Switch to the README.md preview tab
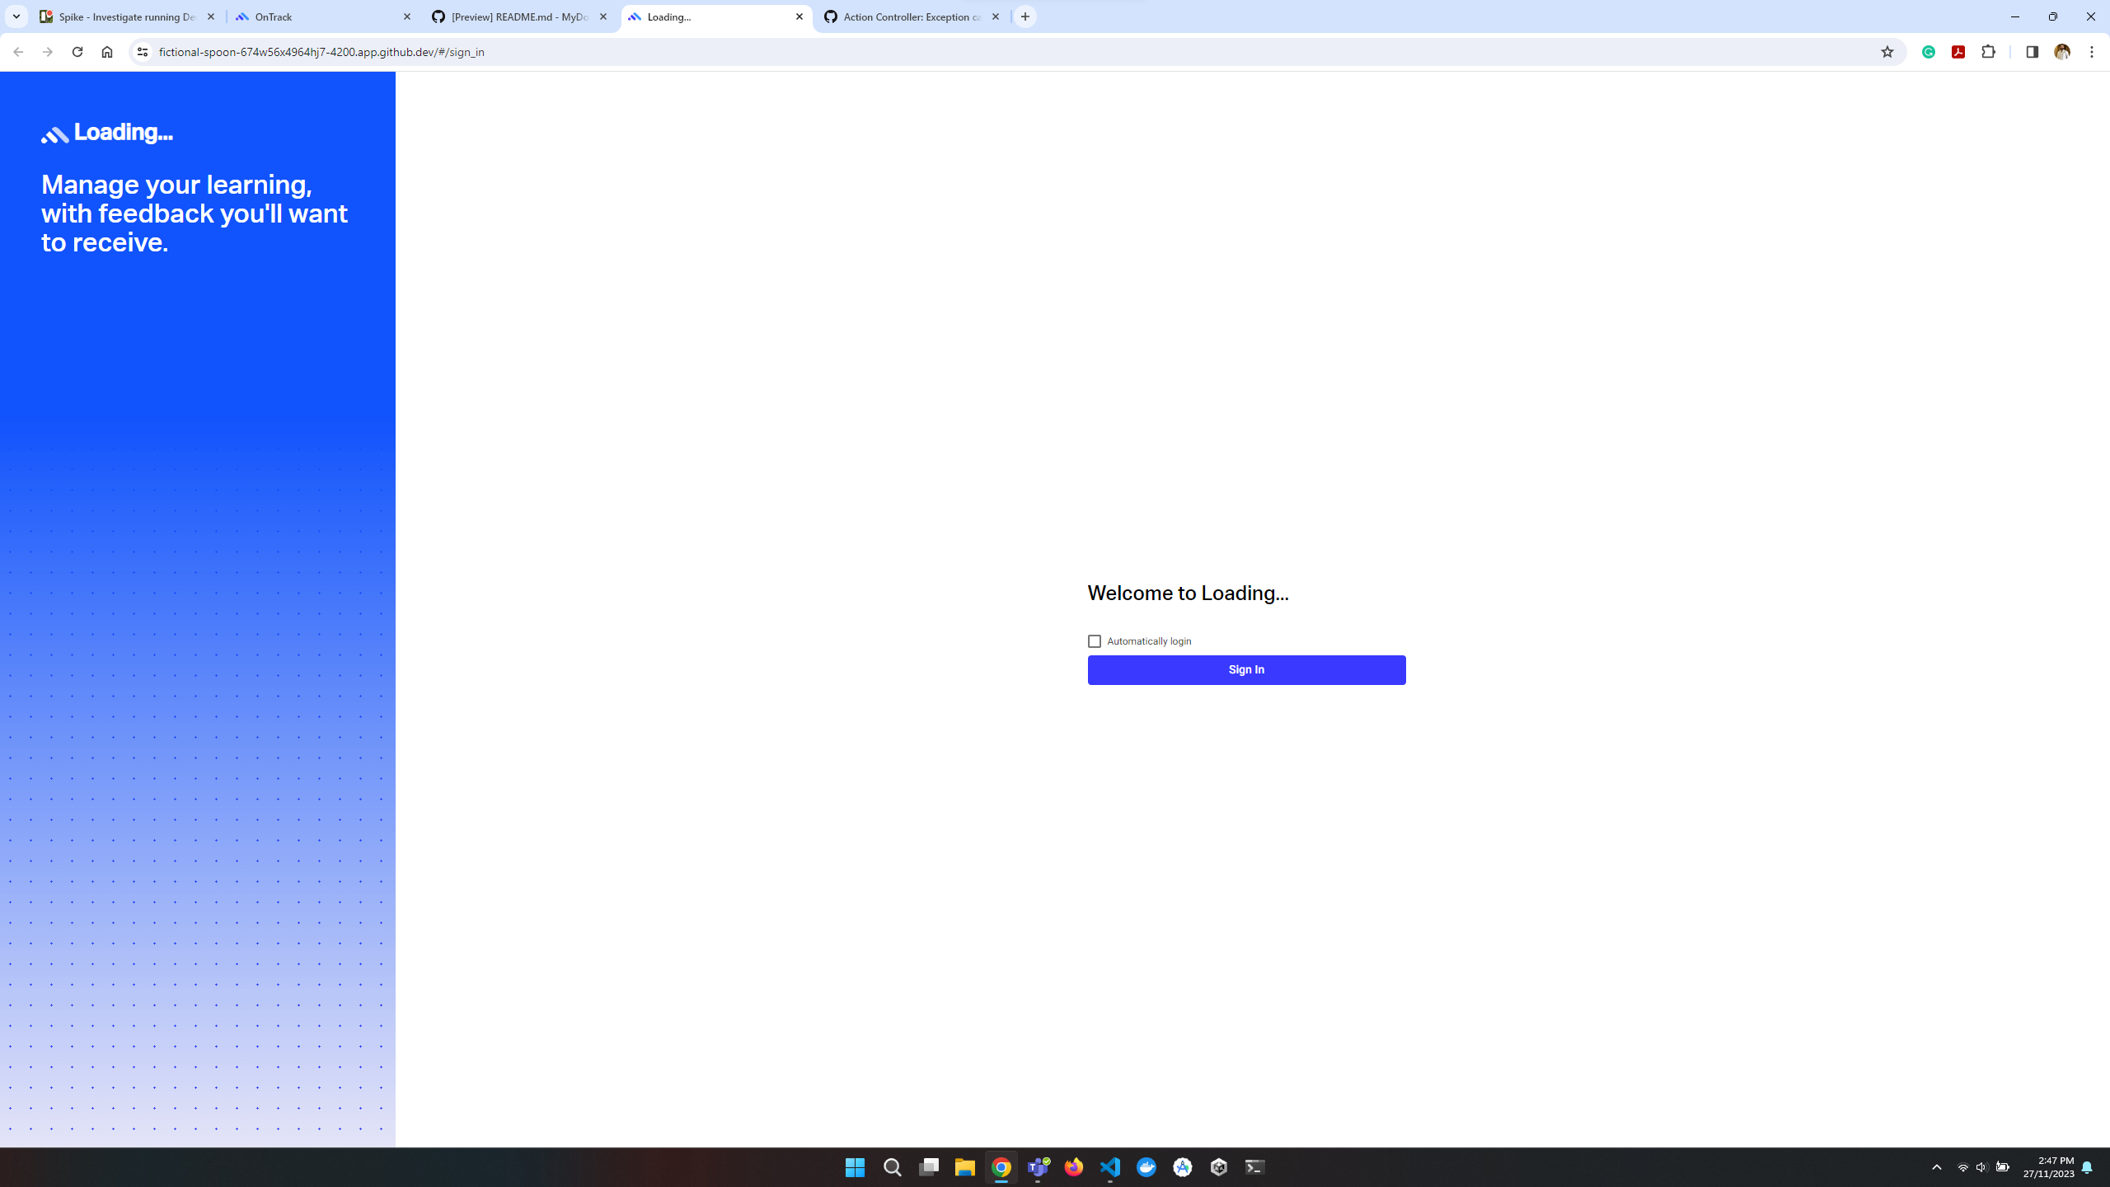The height and width of the screenshot is (1187, 2110). pyautogui.click(x=518, y=16)
